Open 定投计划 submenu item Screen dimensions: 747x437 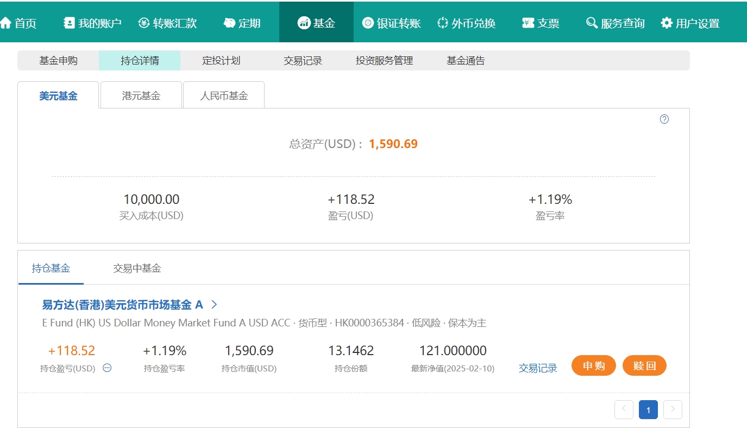(221, 61)
